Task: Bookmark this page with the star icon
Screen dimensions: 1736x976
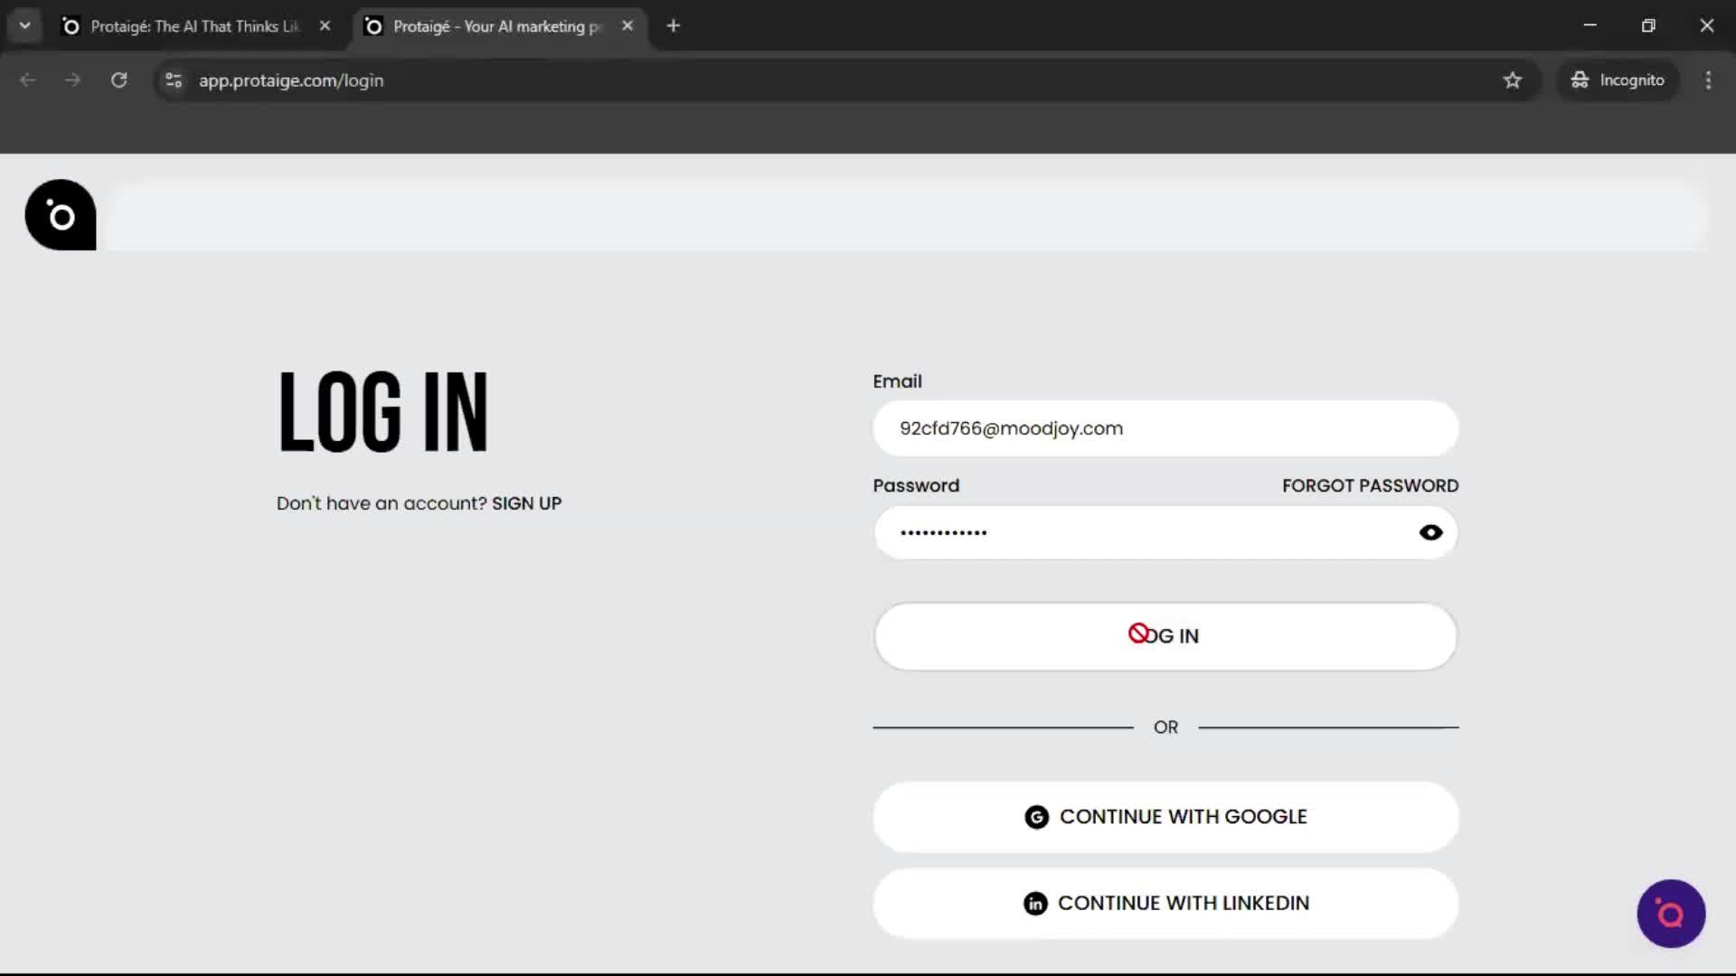Action: click(1513, 80)
